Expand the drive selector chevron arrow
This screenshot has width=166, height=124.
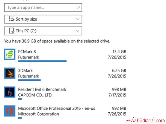click(78, 31)
